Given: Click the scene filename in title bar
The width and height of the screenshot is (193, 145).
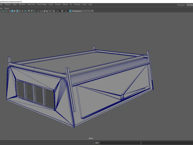Looking at the screenshot, I should click(11, 2).
